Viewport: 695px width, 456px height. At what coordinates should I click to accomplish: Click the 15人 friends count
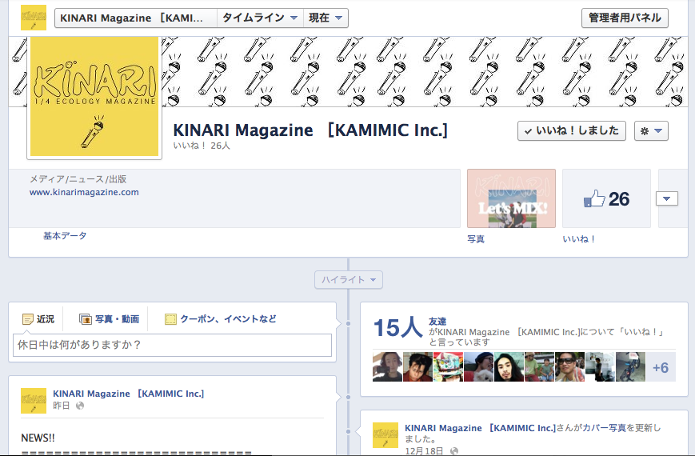pyautogui.click(x=397, y=328)
